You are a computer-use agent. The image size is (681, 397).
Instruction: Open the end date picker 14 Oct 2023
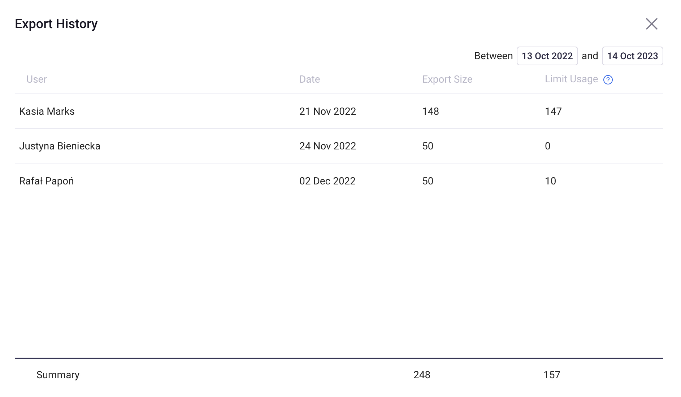(x=632, y=56)
